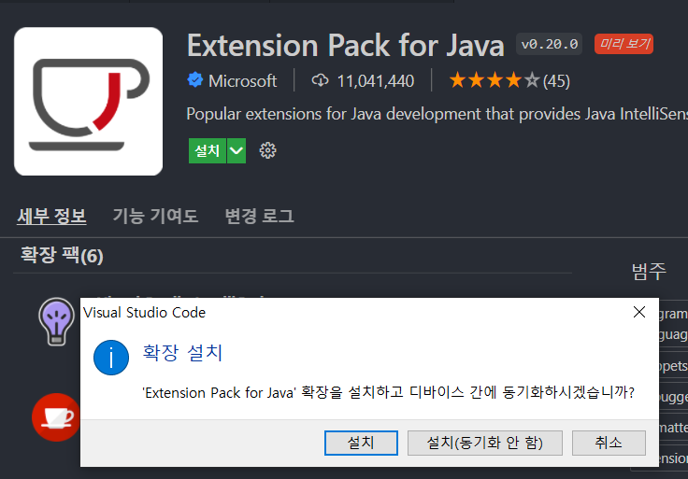Click the 미리 보기 preview badge

pos(623,44)
